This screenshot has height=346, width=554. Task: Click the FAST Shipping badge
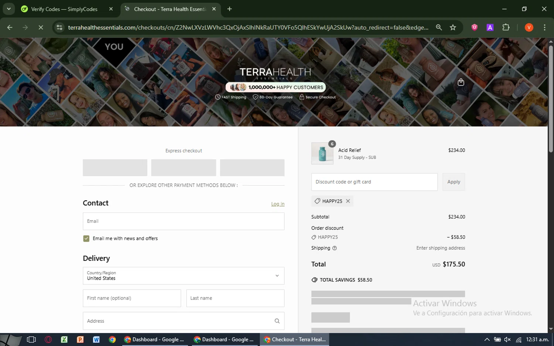(x=231, y=97)
